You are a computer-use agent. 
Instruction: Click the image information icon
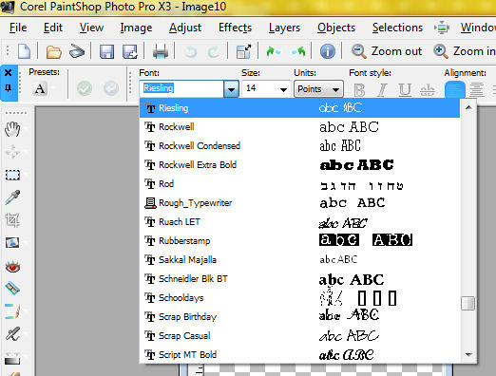pos(327,51)
